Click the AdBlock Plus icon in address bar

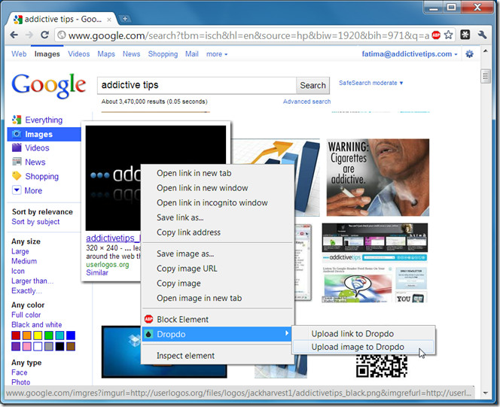point(436,35)
